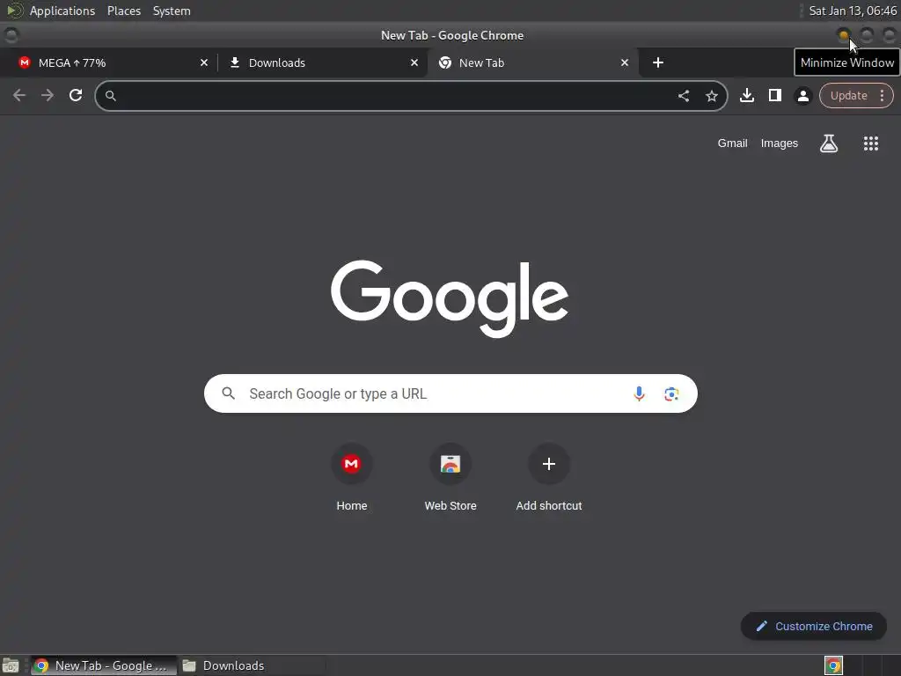Open the window menu icon in title bar
This screenshot has width=901, height=676.
(x=11, y=35)
